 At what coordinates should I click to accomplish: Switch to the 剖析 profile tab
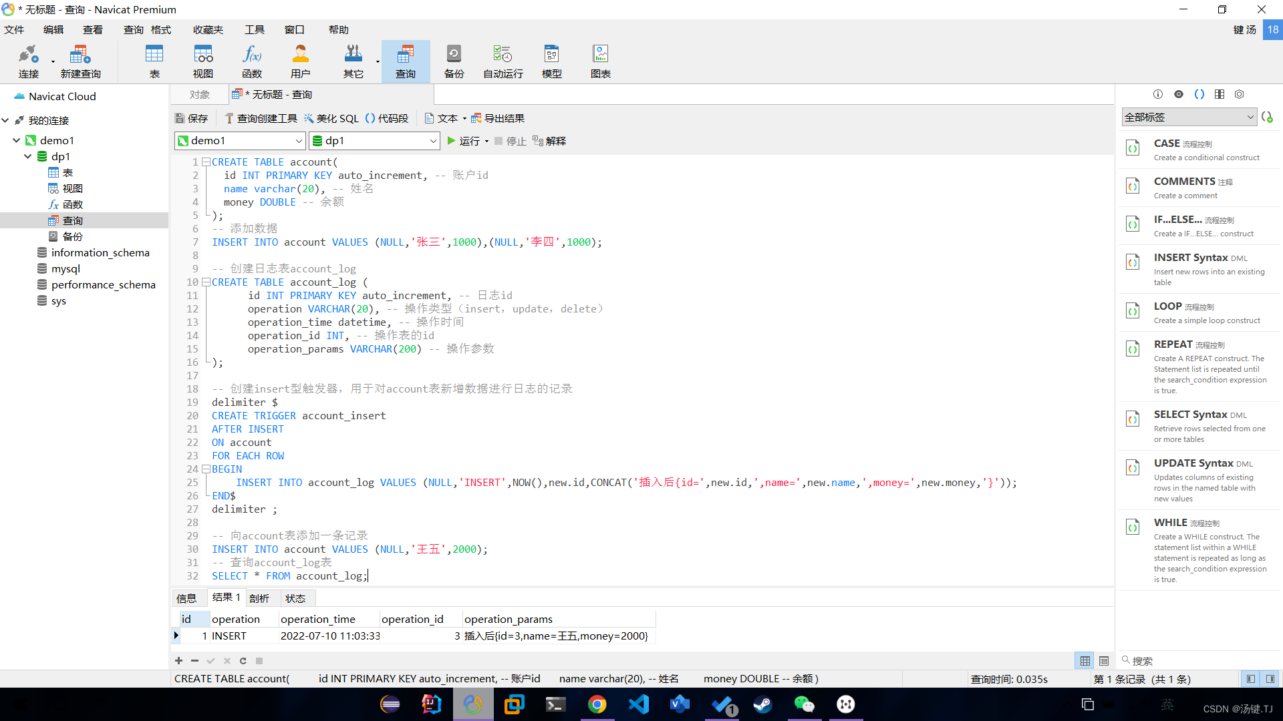point(259,598)
